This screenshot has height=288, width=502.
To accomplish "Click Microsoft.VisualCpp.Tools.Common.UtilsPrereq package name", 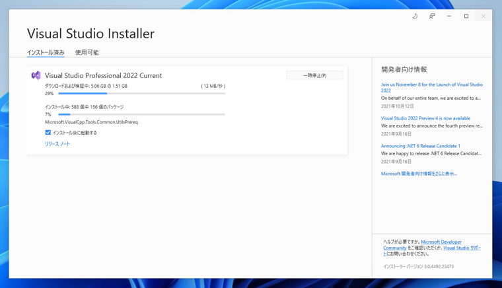I will [x=91, y=122].
